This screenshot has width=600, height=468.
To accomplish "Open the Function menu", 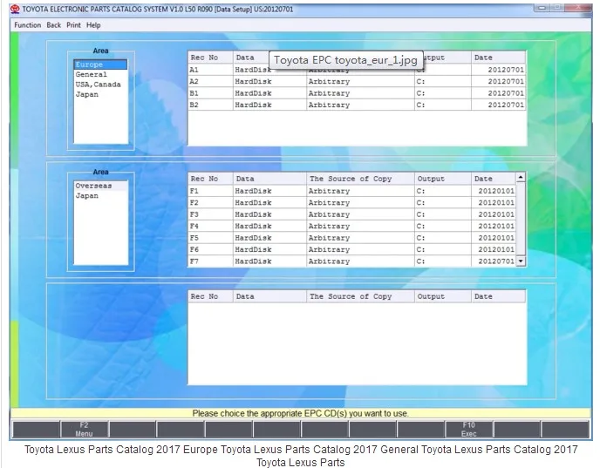I will pos(28,25).
